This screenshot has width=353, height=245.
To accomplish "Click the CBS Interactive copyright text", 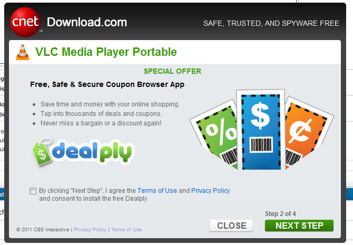I will (x=43, y=230).
